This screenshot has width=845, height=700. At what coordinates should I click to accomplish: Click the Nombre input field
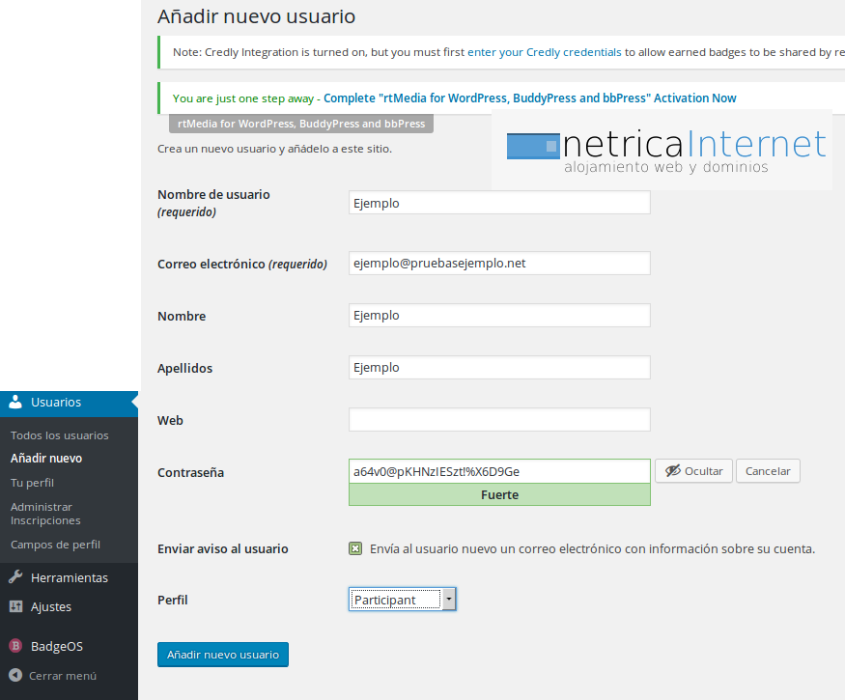(x=499, y=316)
